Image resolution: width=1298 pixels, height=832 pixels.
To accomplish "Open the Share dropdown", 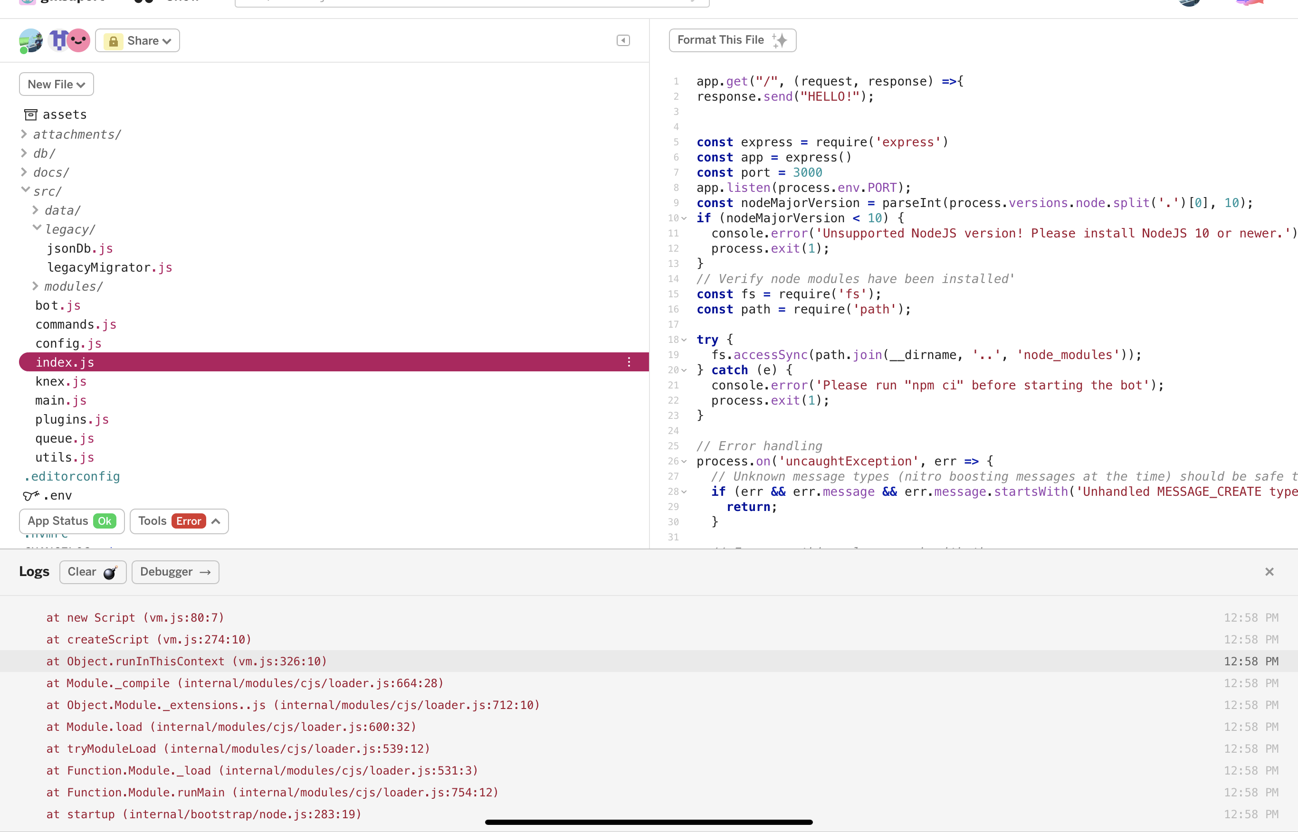I will point(137,40).
